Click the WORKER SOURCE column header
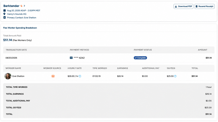 (x=52, y=68)
